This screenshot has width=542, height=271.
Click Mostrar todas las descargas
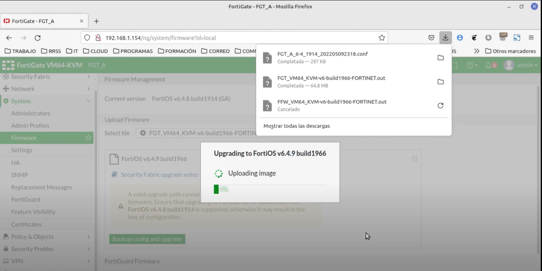point(296,126)
